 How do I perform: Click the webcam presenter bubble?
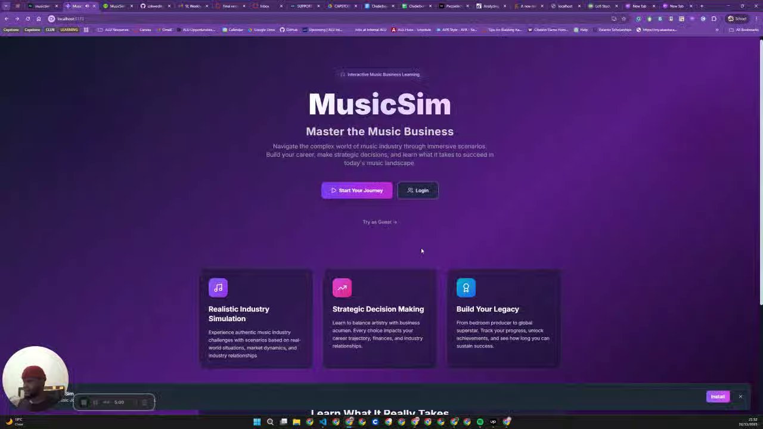click(35, 378)
